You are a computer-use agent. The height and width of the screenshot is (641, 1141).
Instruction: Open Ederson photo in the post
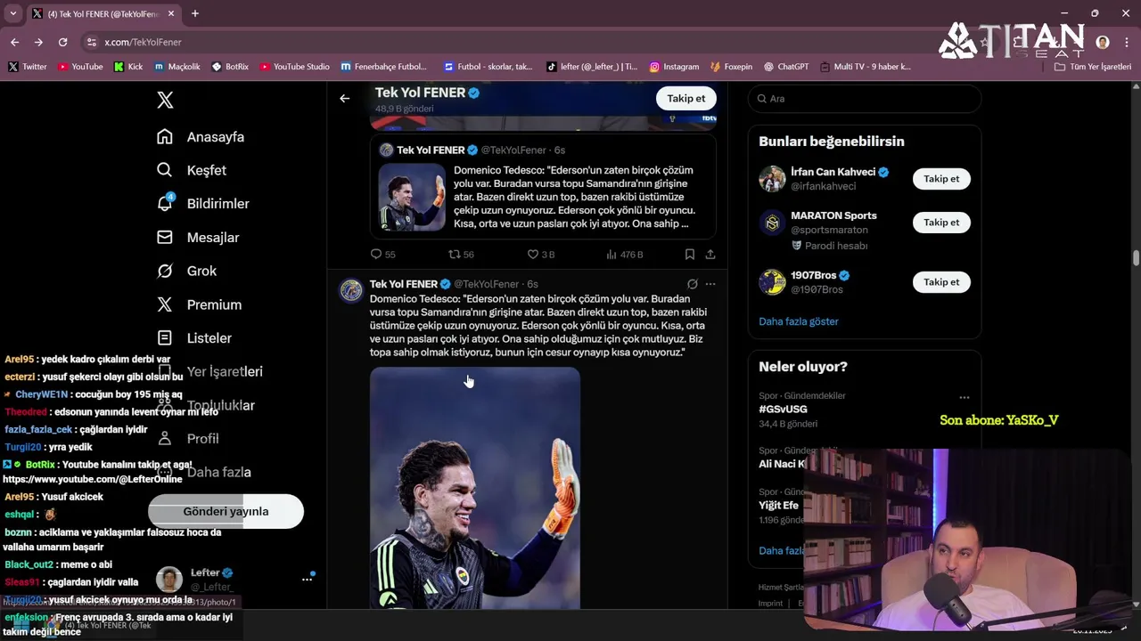tap(475, 488)
